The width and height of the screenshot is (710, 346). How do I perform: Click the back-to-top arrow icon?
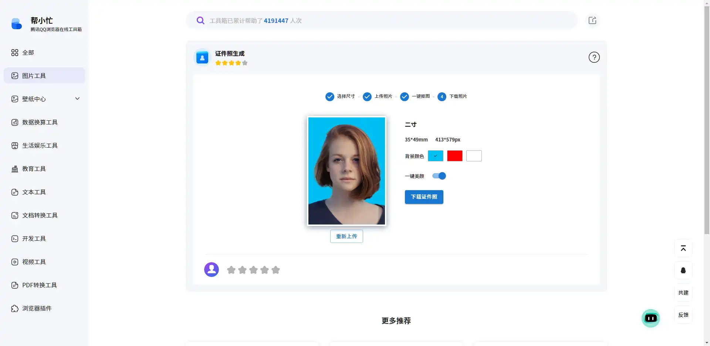[x=683, y=248]
